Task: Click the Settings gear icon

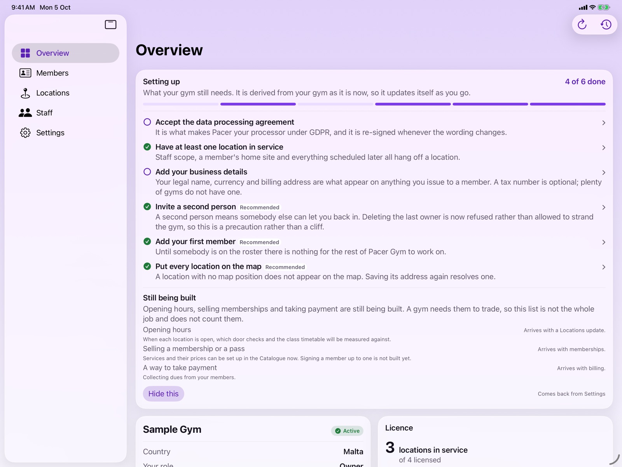Action: [25, 133]
